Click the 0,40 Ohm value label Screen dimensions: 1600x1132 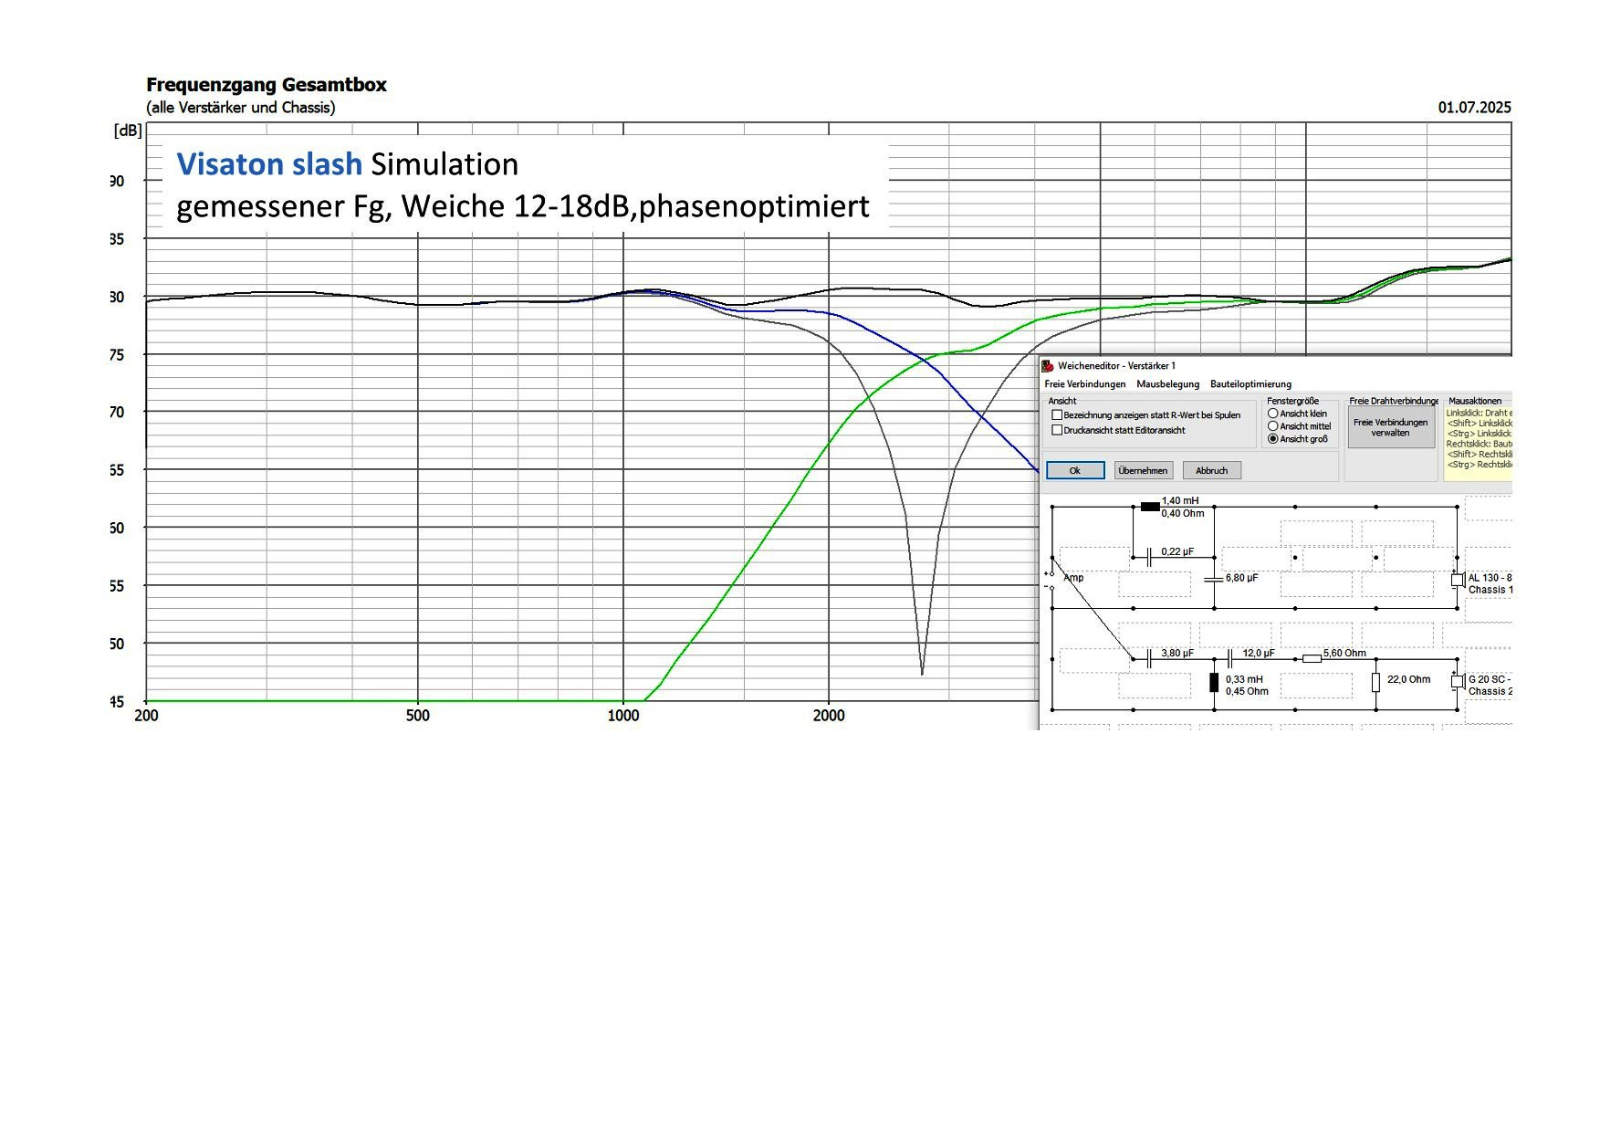click(x=1183, y=513)
